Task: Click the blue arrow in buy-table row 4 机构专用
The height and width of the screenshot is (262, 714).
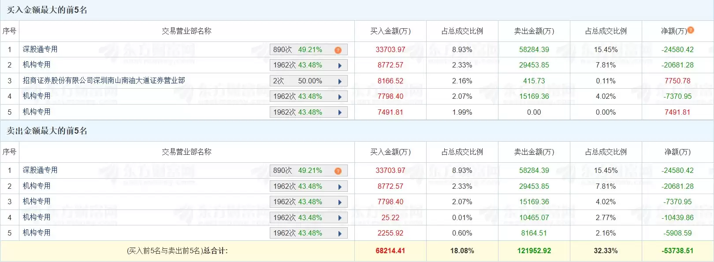Action: [340, 97]
